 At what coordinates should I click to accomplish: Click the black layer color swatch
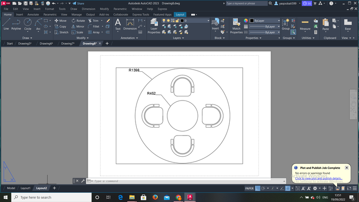coord(182,21)
